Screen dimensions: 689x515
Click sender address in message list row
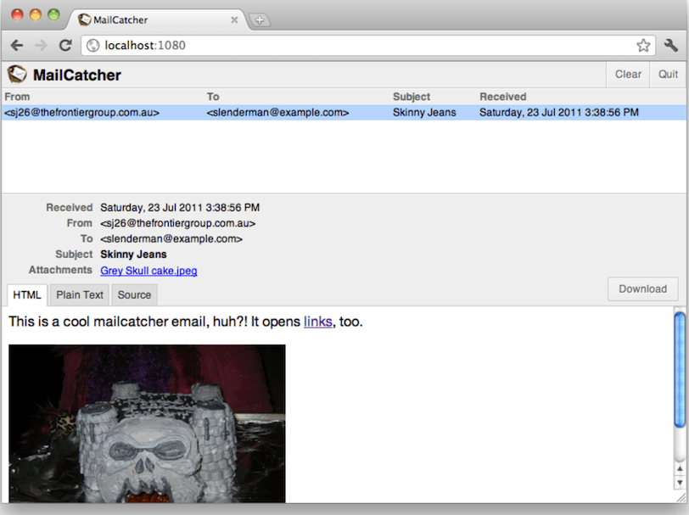81,113
